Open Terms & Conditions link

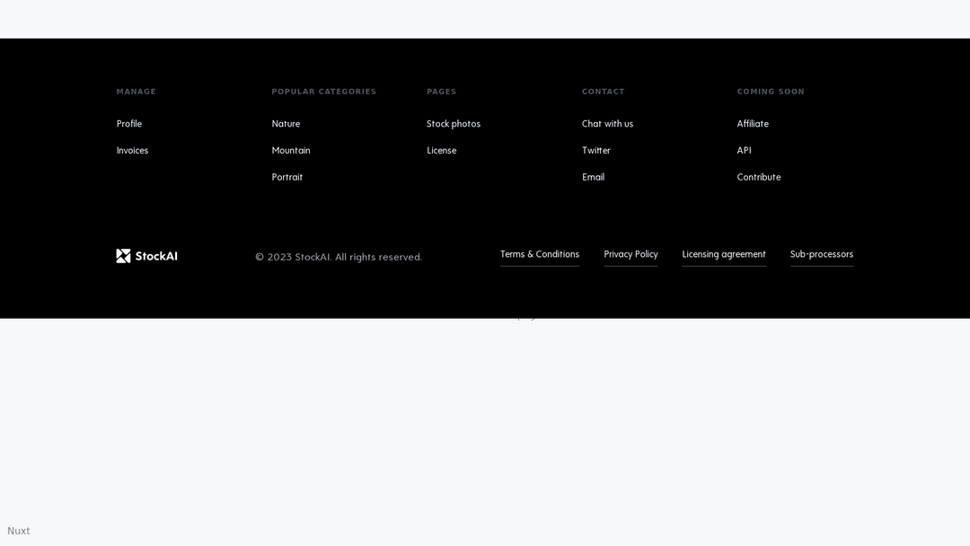point(540,255)
